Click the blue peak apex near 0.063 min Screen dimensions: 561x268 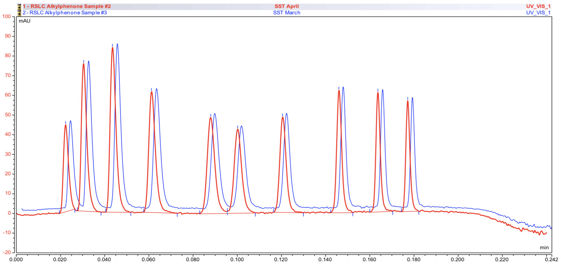point(156,89)
